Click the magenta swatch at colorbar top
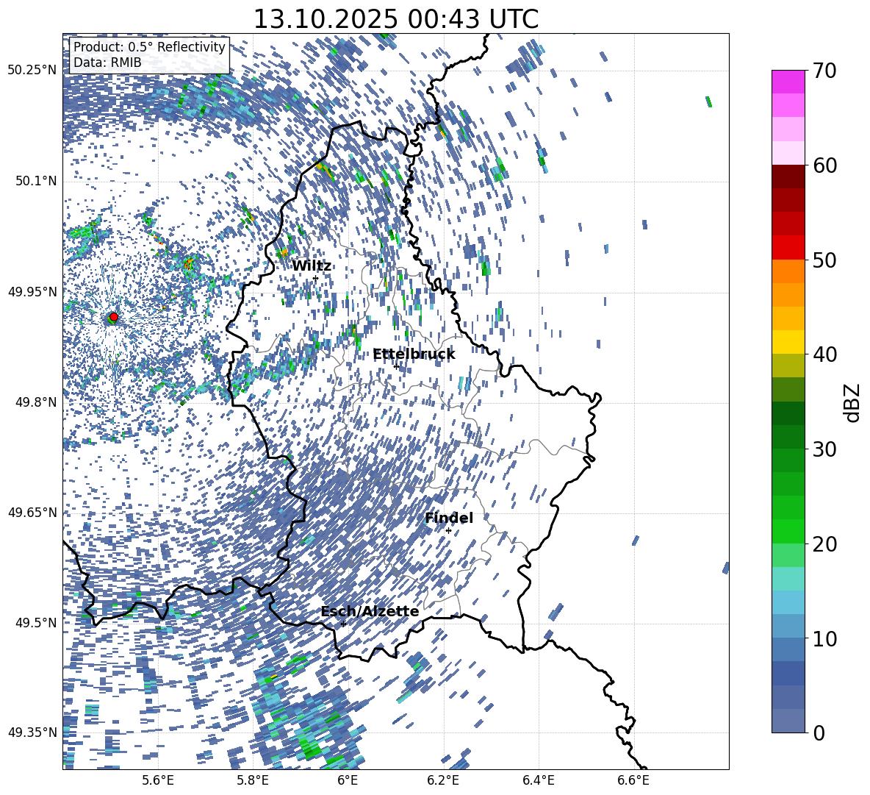The image size is (870, 795). 788,82
